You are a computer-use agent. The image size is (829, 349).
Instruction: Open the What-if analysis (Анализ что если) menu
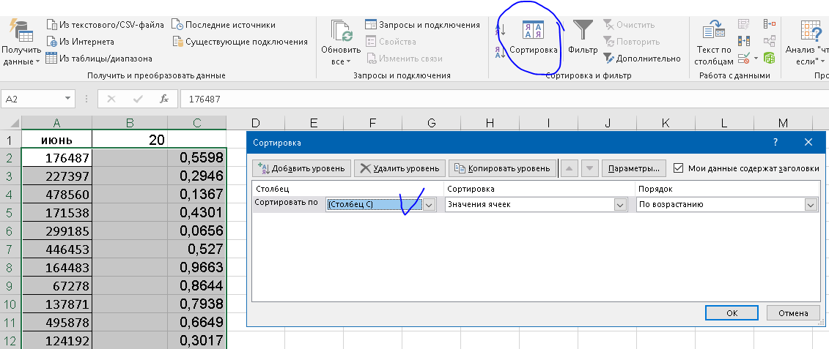click(x=807, y=42)
